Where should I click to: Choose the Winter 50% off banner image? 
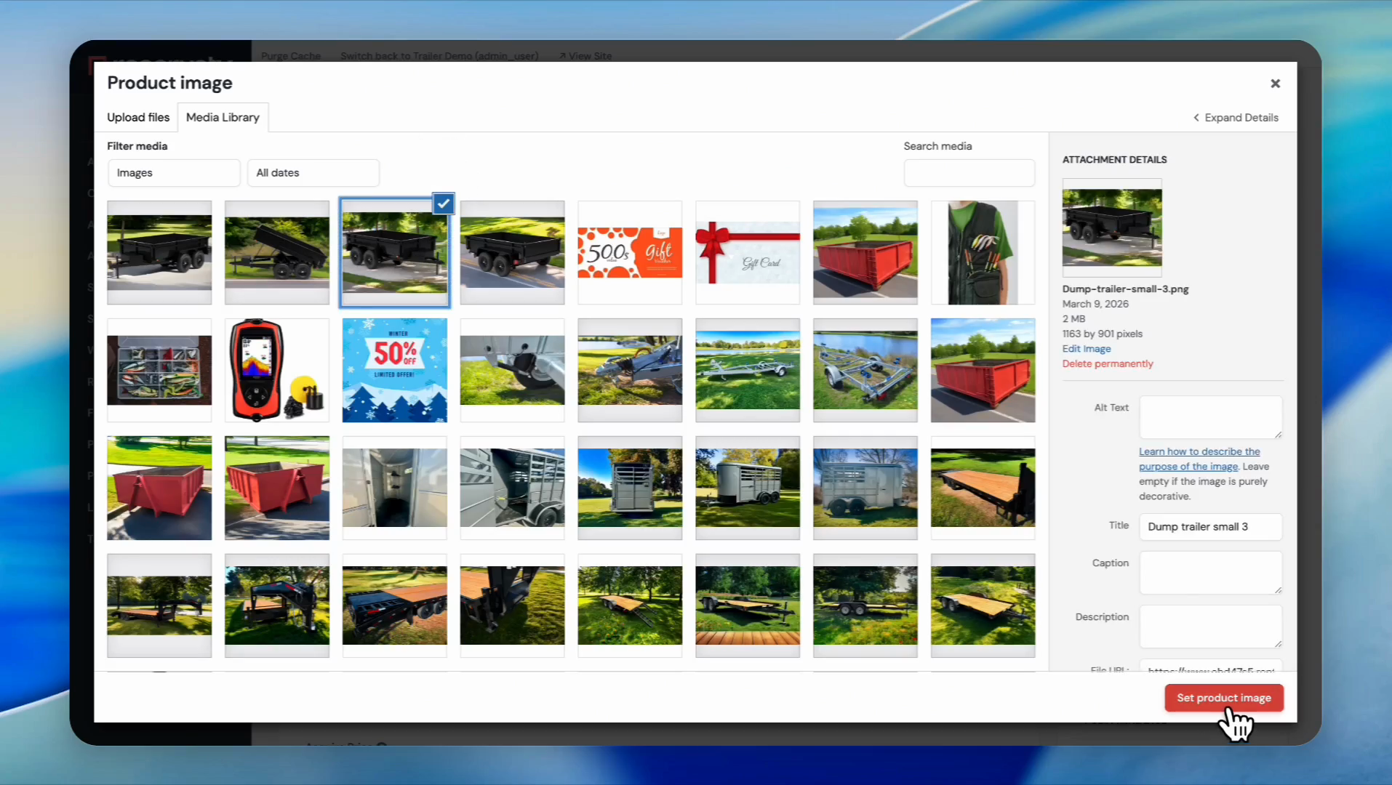pos(395,371)
